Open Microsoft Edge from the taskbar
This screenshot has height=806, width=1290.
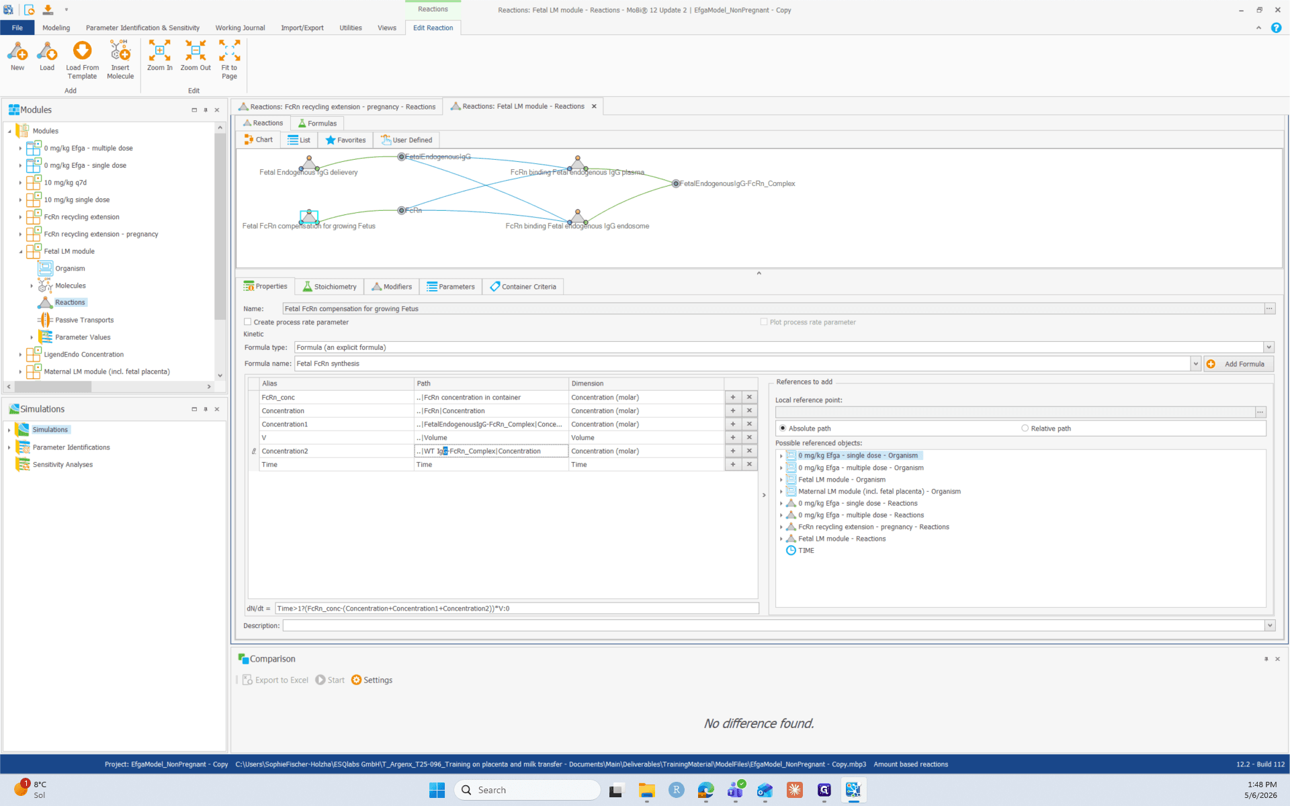(x=705, y=790)
